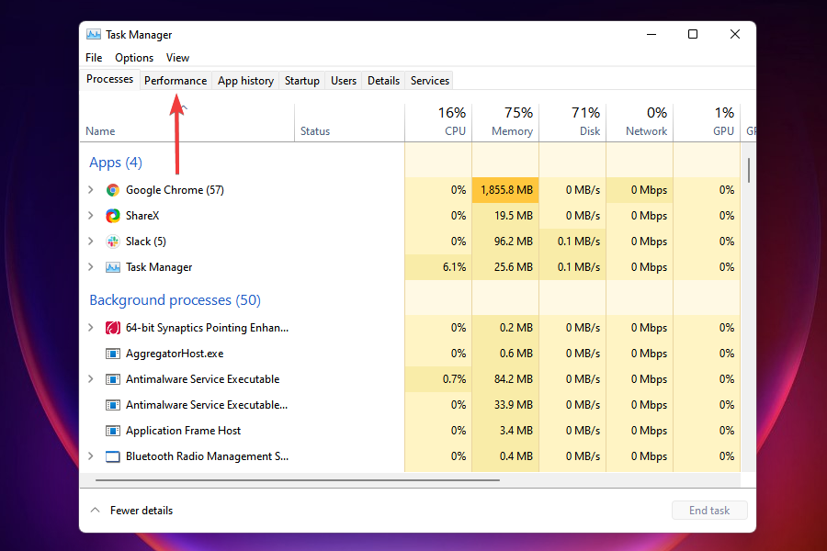Expand the Google Chrome (57) process group

pyautogui.click(x=91, y=190)
